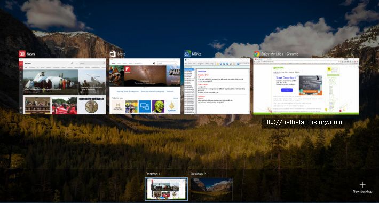Click the Store shopping bag icon
Viewport: 379px width, 203px height.
(x=113, y=54)
